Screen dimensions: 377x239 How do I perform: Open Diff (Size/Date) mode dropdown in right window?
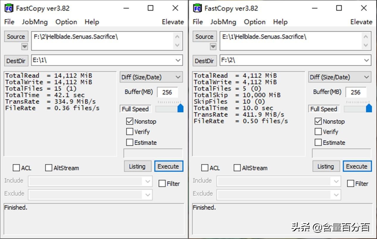tap(340, 77)
